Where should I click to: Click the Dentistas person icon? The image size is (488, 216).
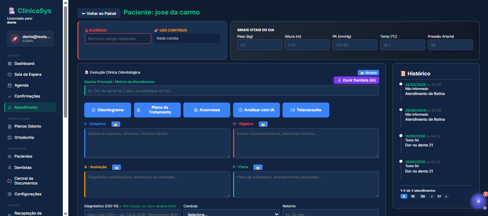point(10,167)
